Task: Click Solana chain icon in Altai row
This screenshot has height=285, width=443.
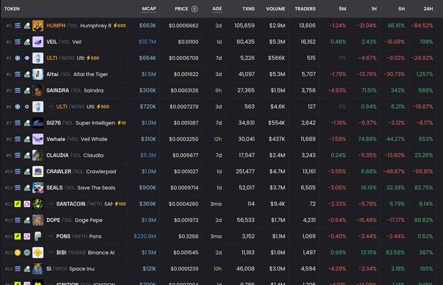Action: pyautogui.click(x=18, y=74)
